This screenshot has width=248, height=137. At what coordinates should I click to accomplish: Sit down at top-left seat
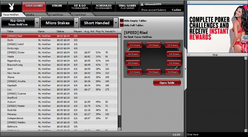pos(135,45)
